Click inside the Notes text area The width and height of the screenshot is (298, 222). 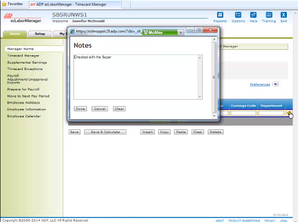point(135,76)
